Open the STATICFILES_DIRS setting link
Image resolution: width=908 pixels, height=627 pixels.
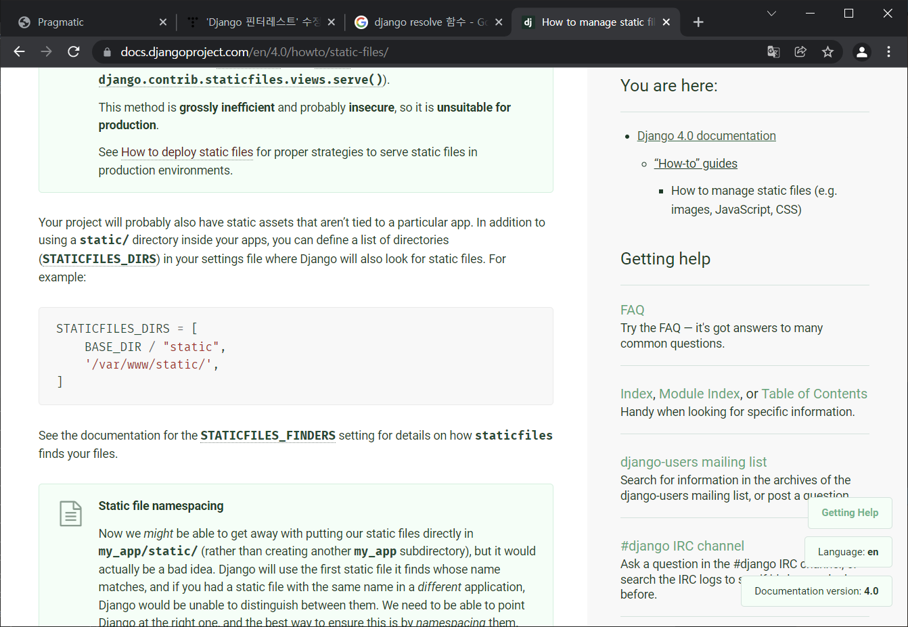pyautogui.click(x=99, y=259)
